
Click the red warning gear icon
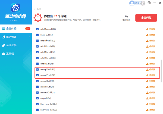(x=38, y=18)
